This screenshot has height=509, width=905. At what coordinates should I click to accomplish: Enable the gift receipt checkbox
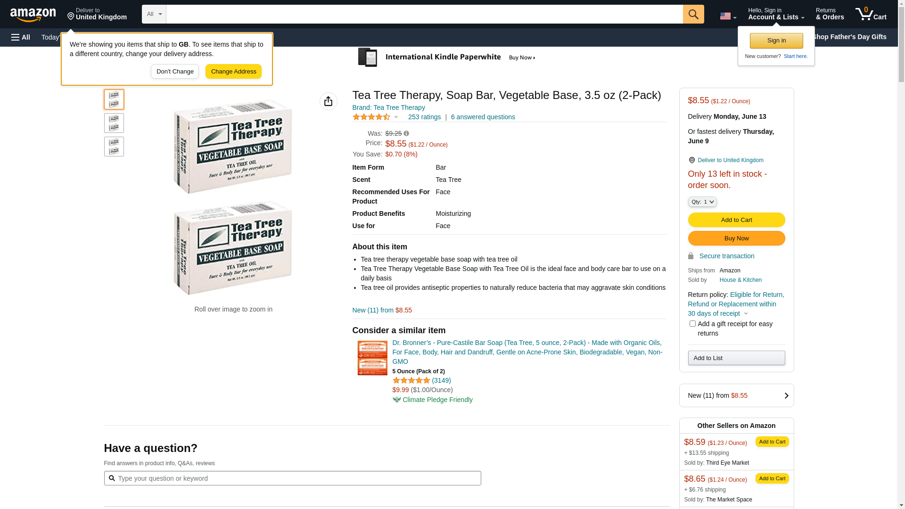[x=692, y=324]
